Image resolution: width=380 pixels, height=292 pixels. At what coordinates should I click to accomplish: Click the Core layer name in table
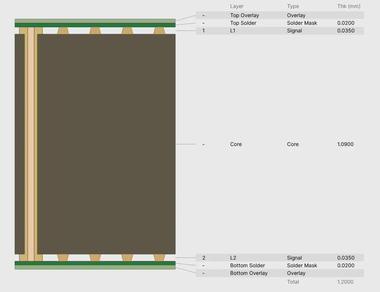(236, 144)
